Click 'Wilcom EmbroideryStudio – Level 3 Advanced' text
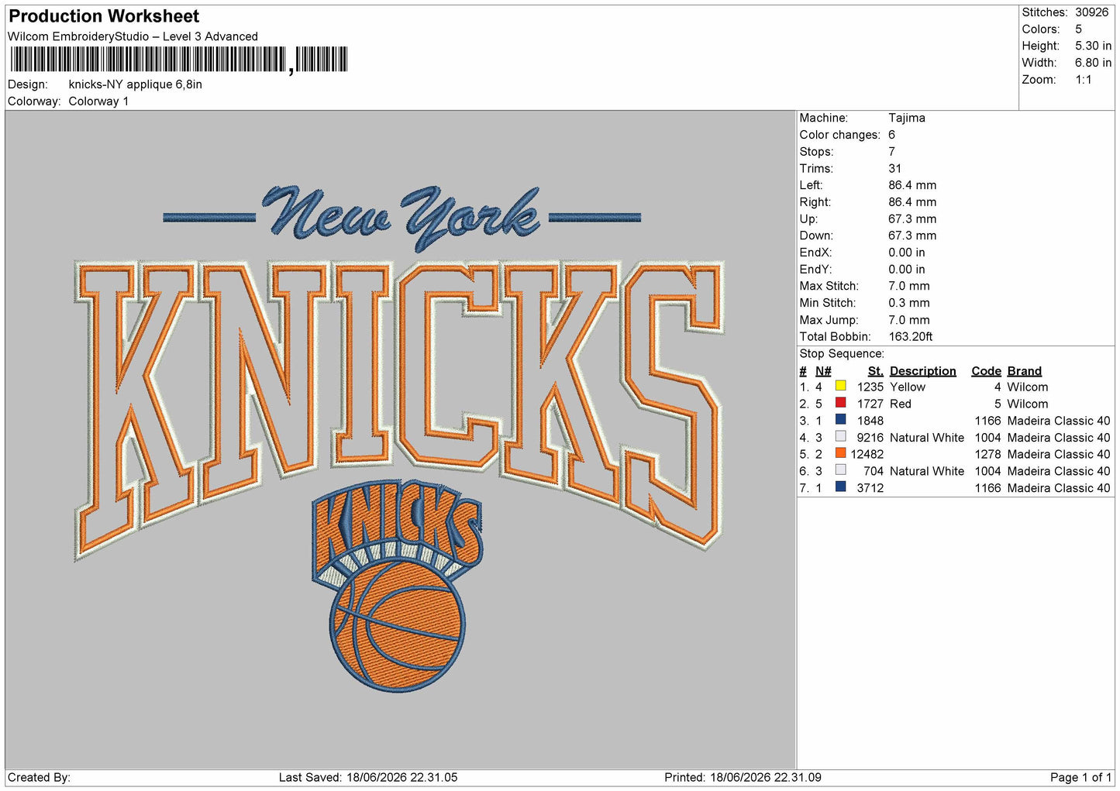The image size is (1120, 791). [x=133, y=36]
